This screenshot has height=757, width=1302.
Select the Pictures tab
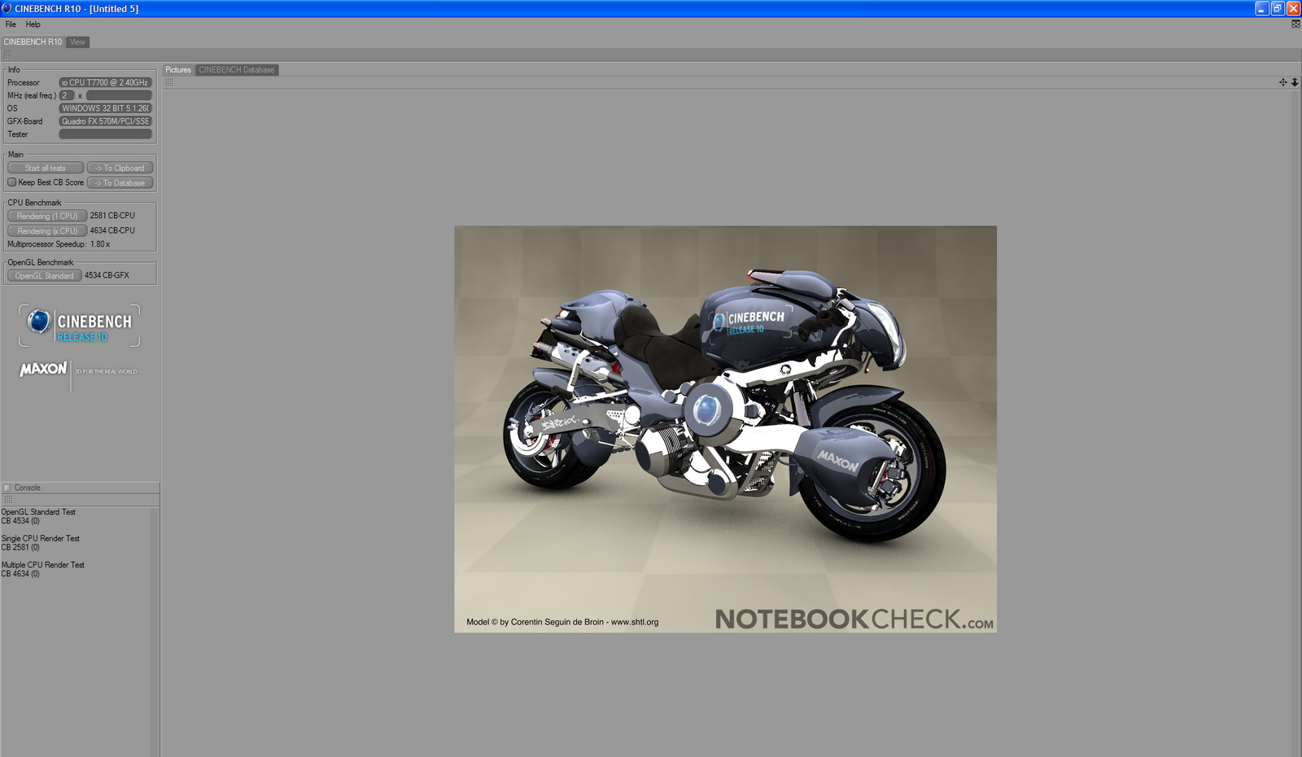178,70
